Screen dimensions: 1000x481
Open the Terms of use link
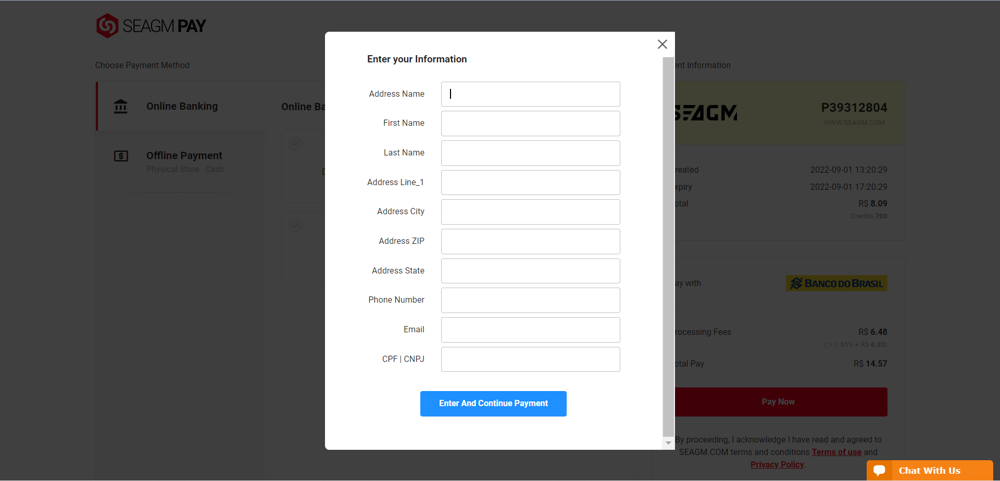tap(836, 452)
